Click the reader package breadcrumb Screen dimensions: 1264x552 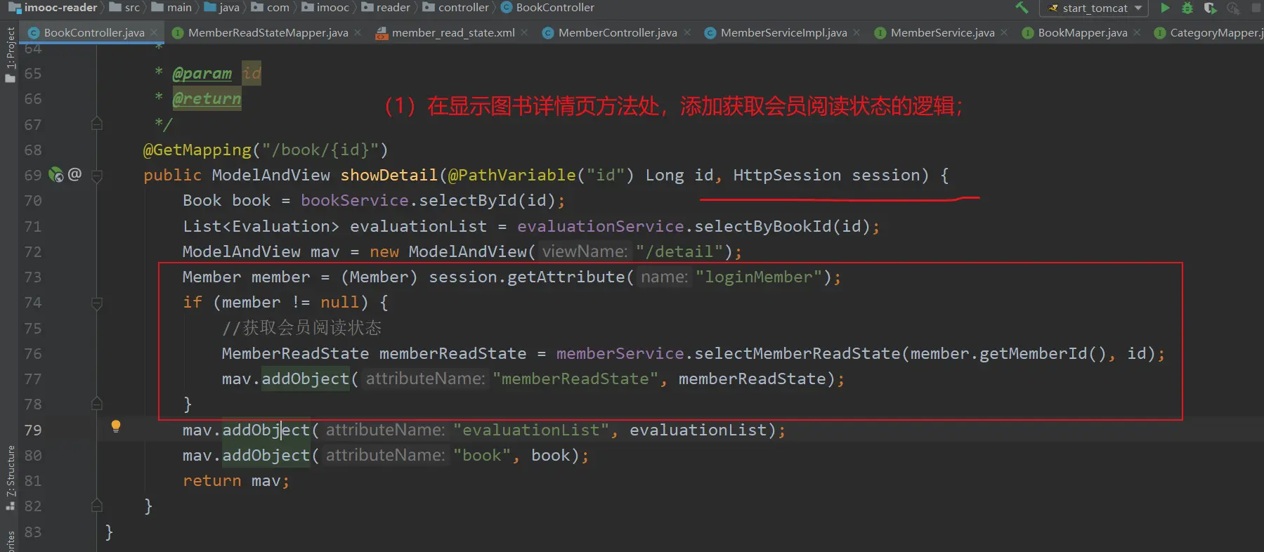(x=386, y=8)
